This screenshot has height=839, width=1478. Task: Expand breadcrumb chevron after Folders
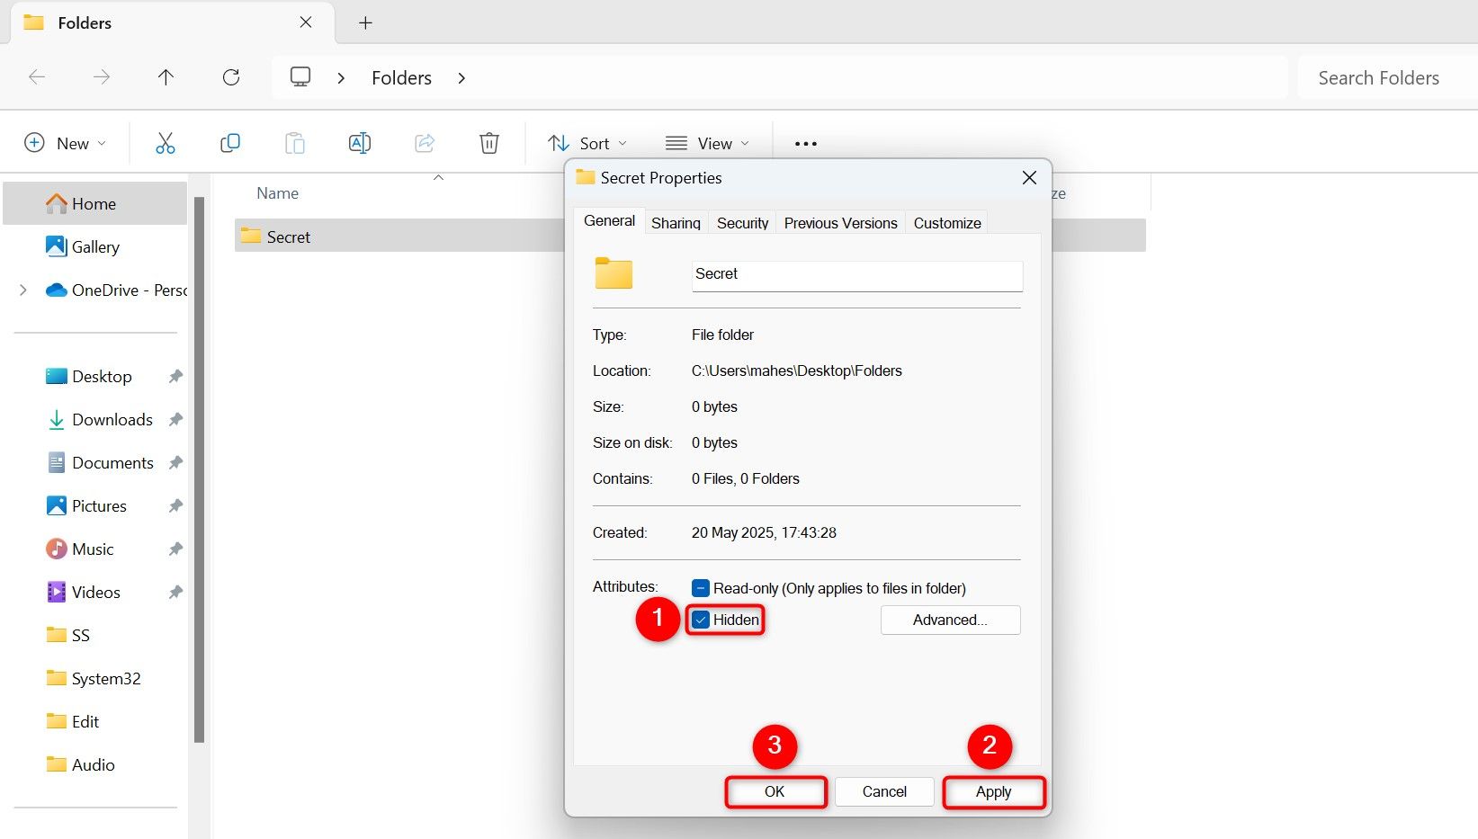pos(461,78)
